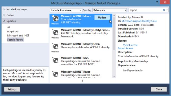Select Microsoft ASP.NET Identity Owin package title

(x=80, y=44)
